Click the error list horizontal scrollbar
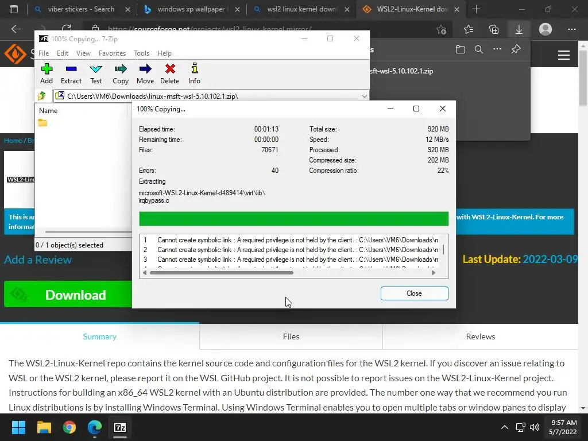The image size is (588, 441). pyautogui.click(x=221, y=273)
